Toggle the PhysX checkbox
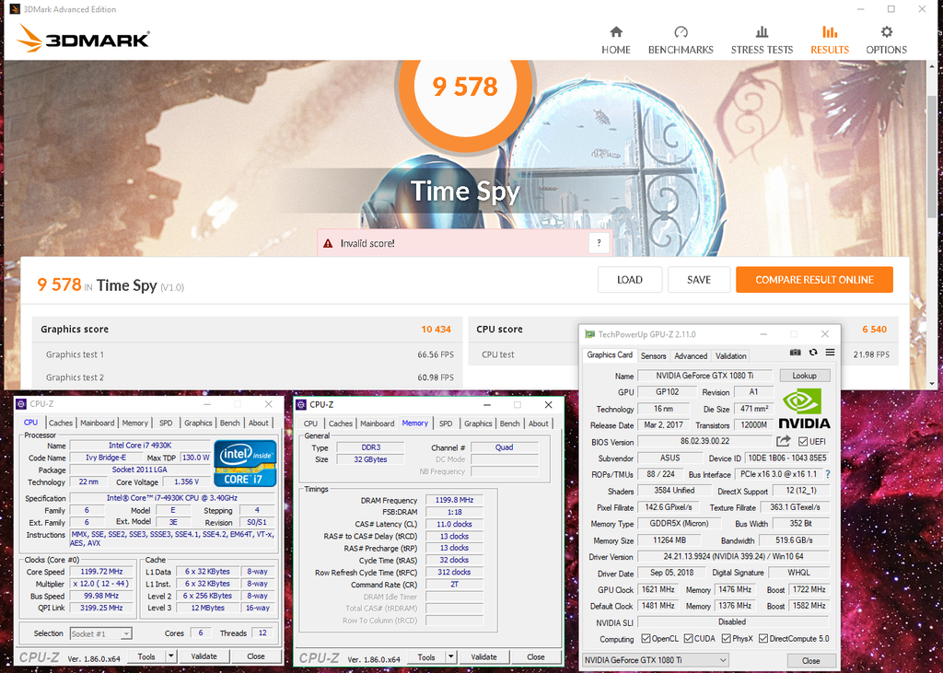Screen dimensions: 943x673 point(726,639)
